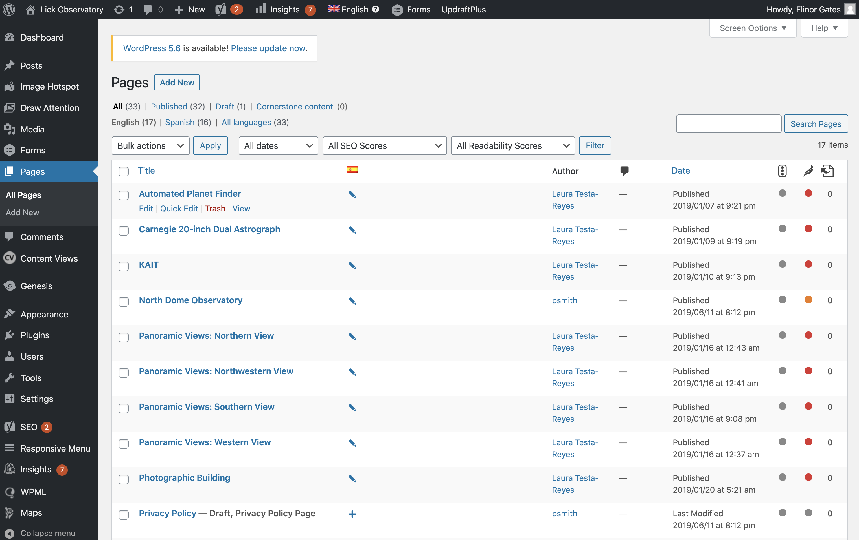Select Panoramic Views: Northern View checkbox
The width and height of the screenshot is (859, 540).
tap(123, 337)
